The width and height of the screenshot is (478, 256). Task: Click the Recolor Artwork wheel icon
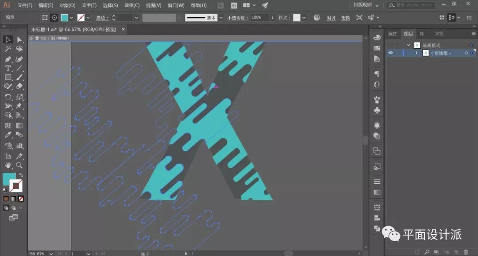[x=316, y=18]
